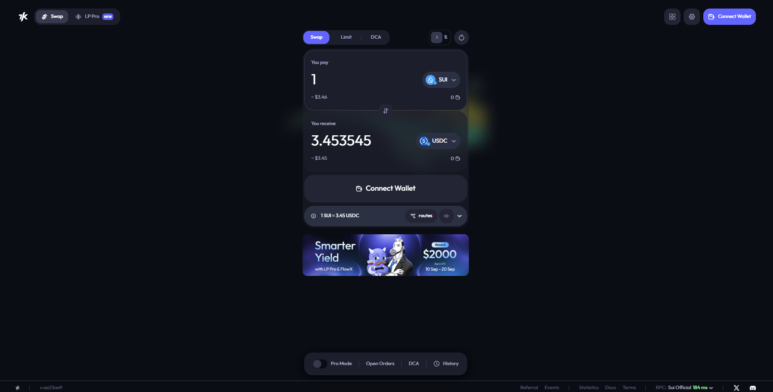
Task: Open settings with the gear icon
Action: click(x=692, y=17)
